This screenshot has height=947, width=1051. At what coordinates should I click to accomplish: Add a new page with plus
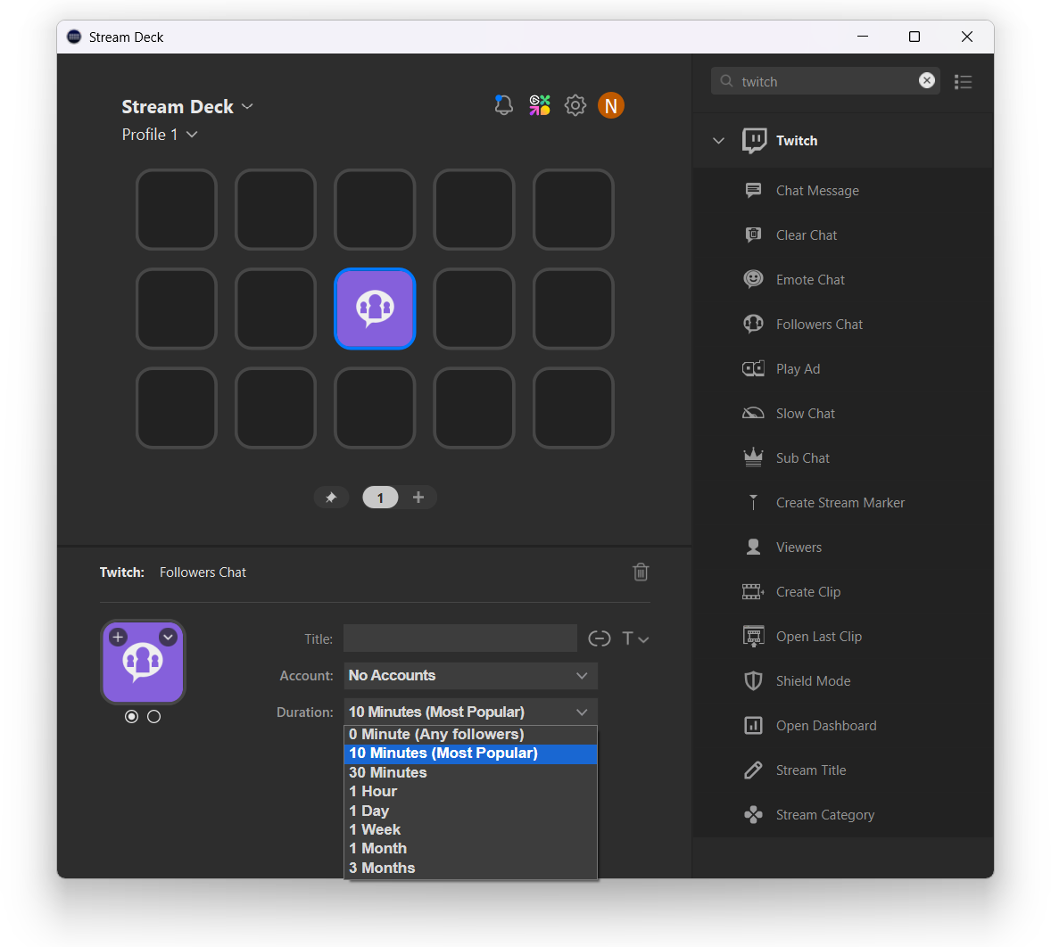tap(418, 498)
